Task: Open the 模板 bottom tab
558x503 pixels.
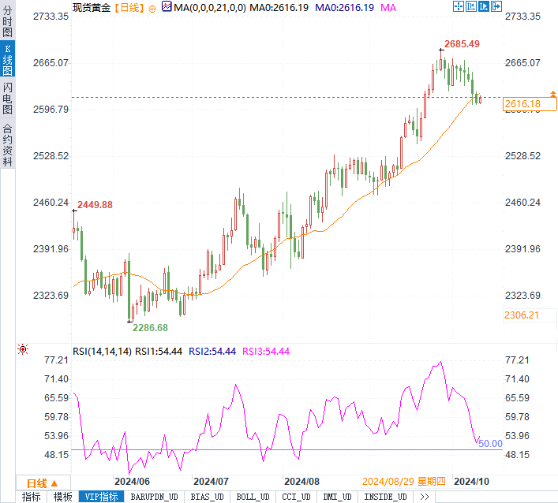Action: tap(62, 497)
